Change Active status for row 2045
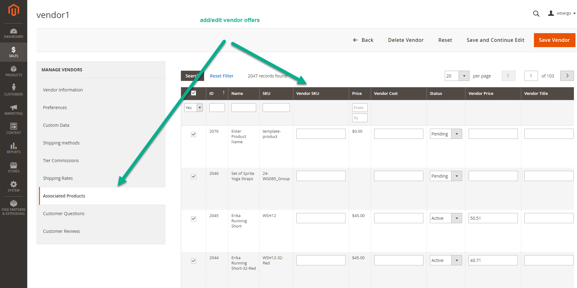Viewport: 577px width, 288px height. pyautogui.click(x=446, y=218)
